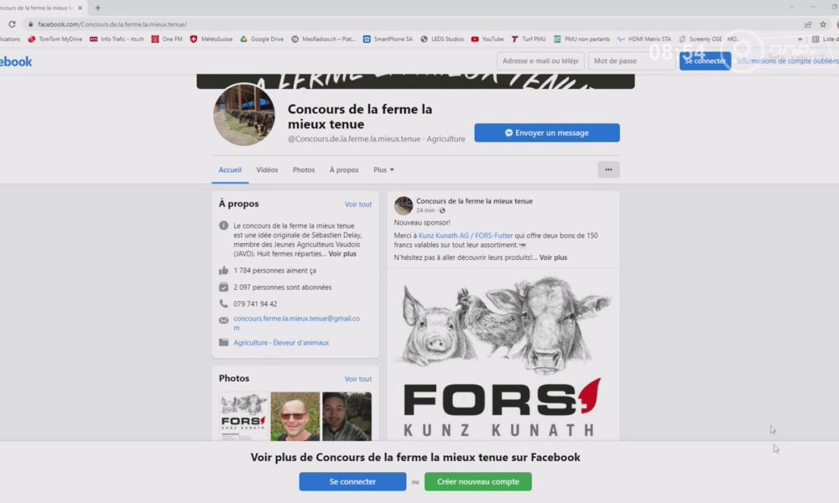Open the FORS logo photo thumbnail
Screen dimensions: 839x503
point(243,417)
